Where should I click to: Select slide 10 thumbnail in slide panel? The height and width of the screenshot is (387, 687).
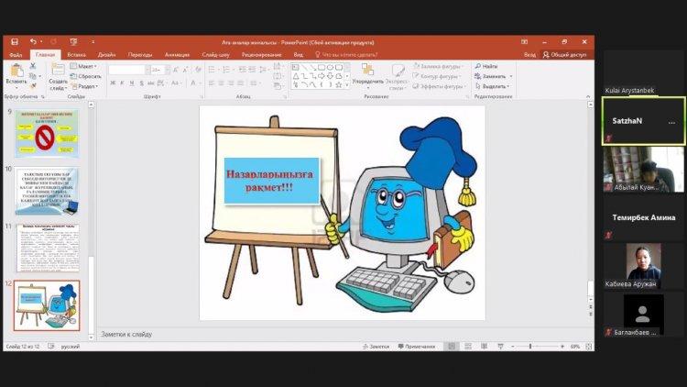pos(47,190)
